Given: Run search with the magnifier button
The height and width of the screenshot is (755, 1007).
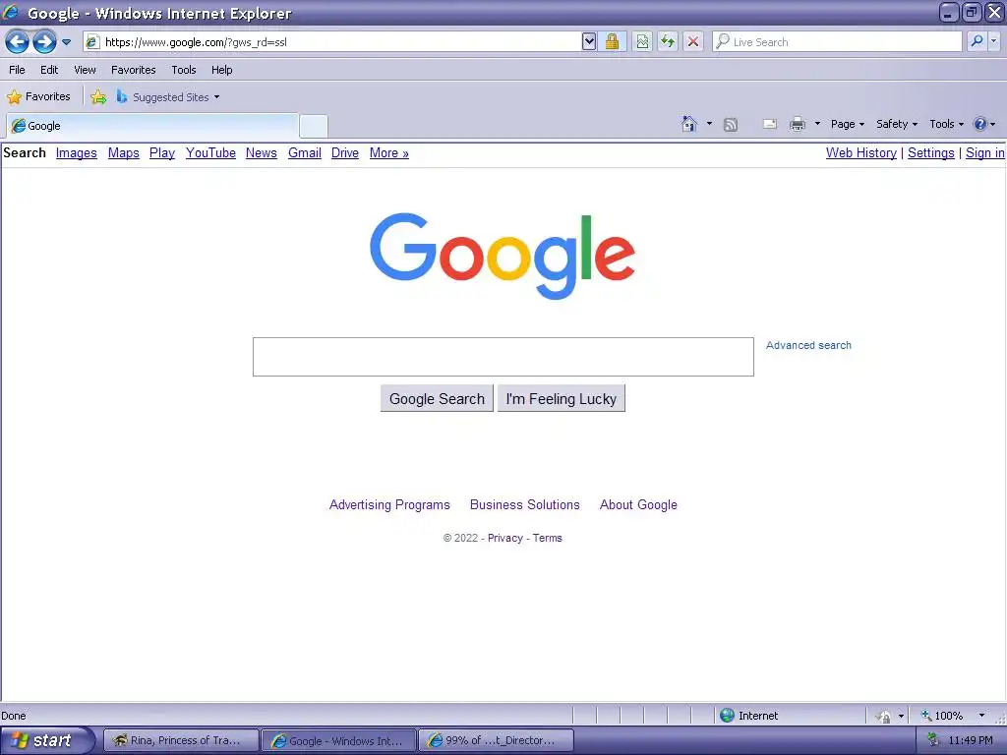Looking at the screenshot, I should (977, 41).
